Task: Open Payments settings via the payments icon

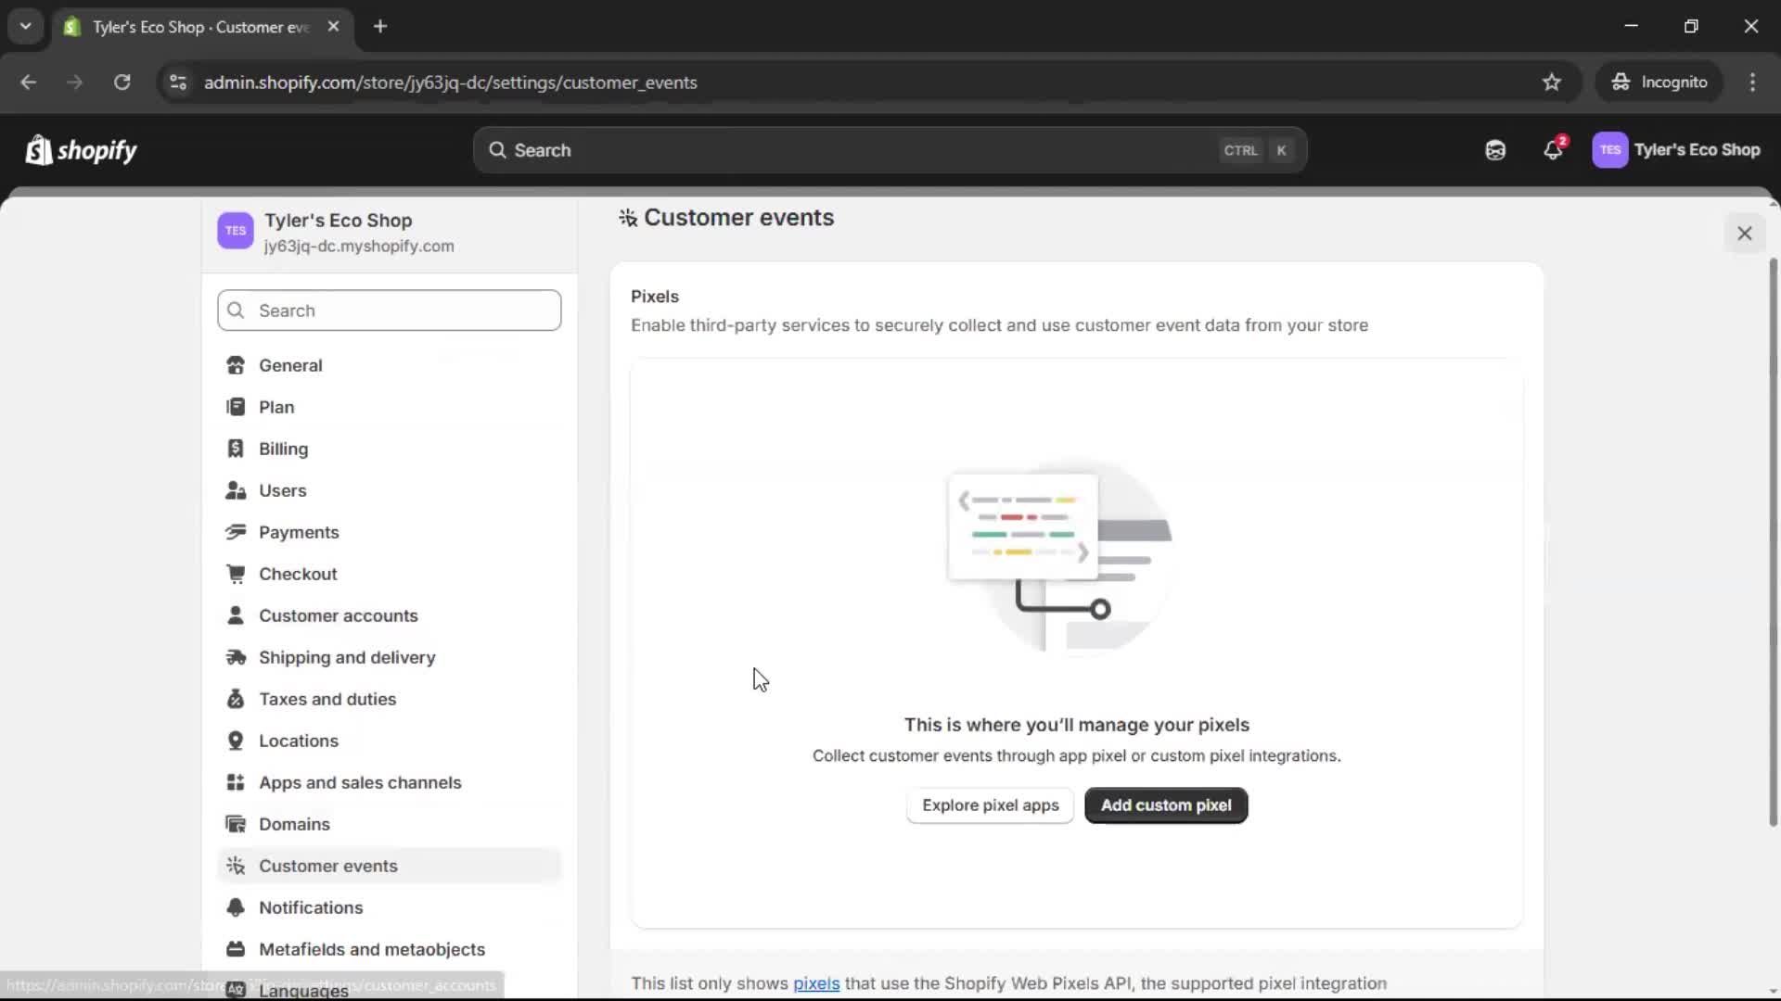Action: 237,532
